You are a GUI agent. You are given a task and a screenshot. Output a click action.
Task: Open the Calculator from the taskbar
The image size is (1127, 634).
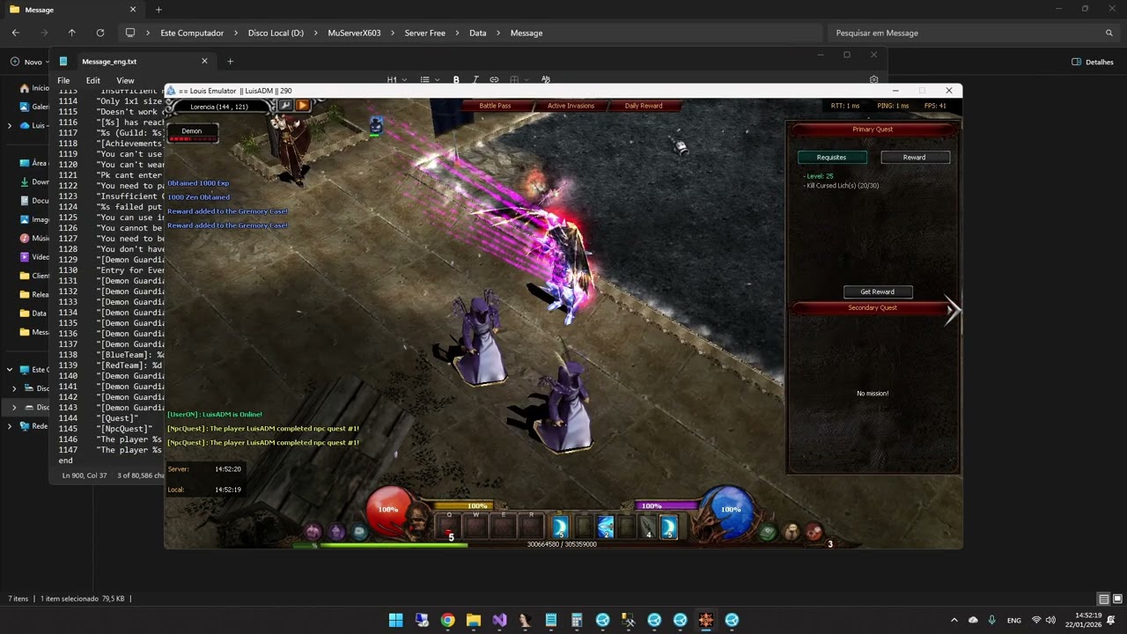tap(577, 620)
